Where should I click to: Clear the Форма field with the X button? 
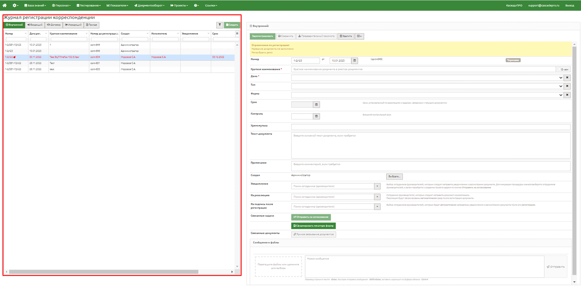567,95
